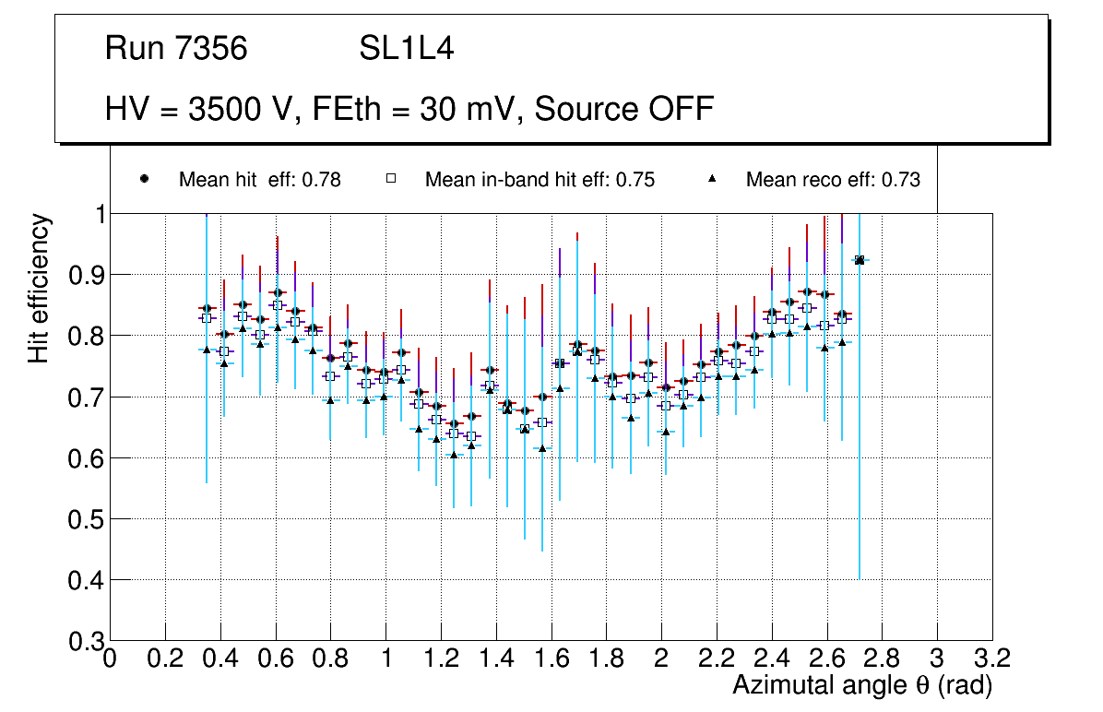The width and height of the screenshot is (1103, 712).
Task: Select the 'Hit efficiency' y-axis title
Action: [40, 288]
